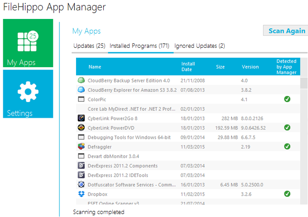
Task: Select CloudBerry Explorer for Amazon S3 3.8.2
Action: [132, 90]
